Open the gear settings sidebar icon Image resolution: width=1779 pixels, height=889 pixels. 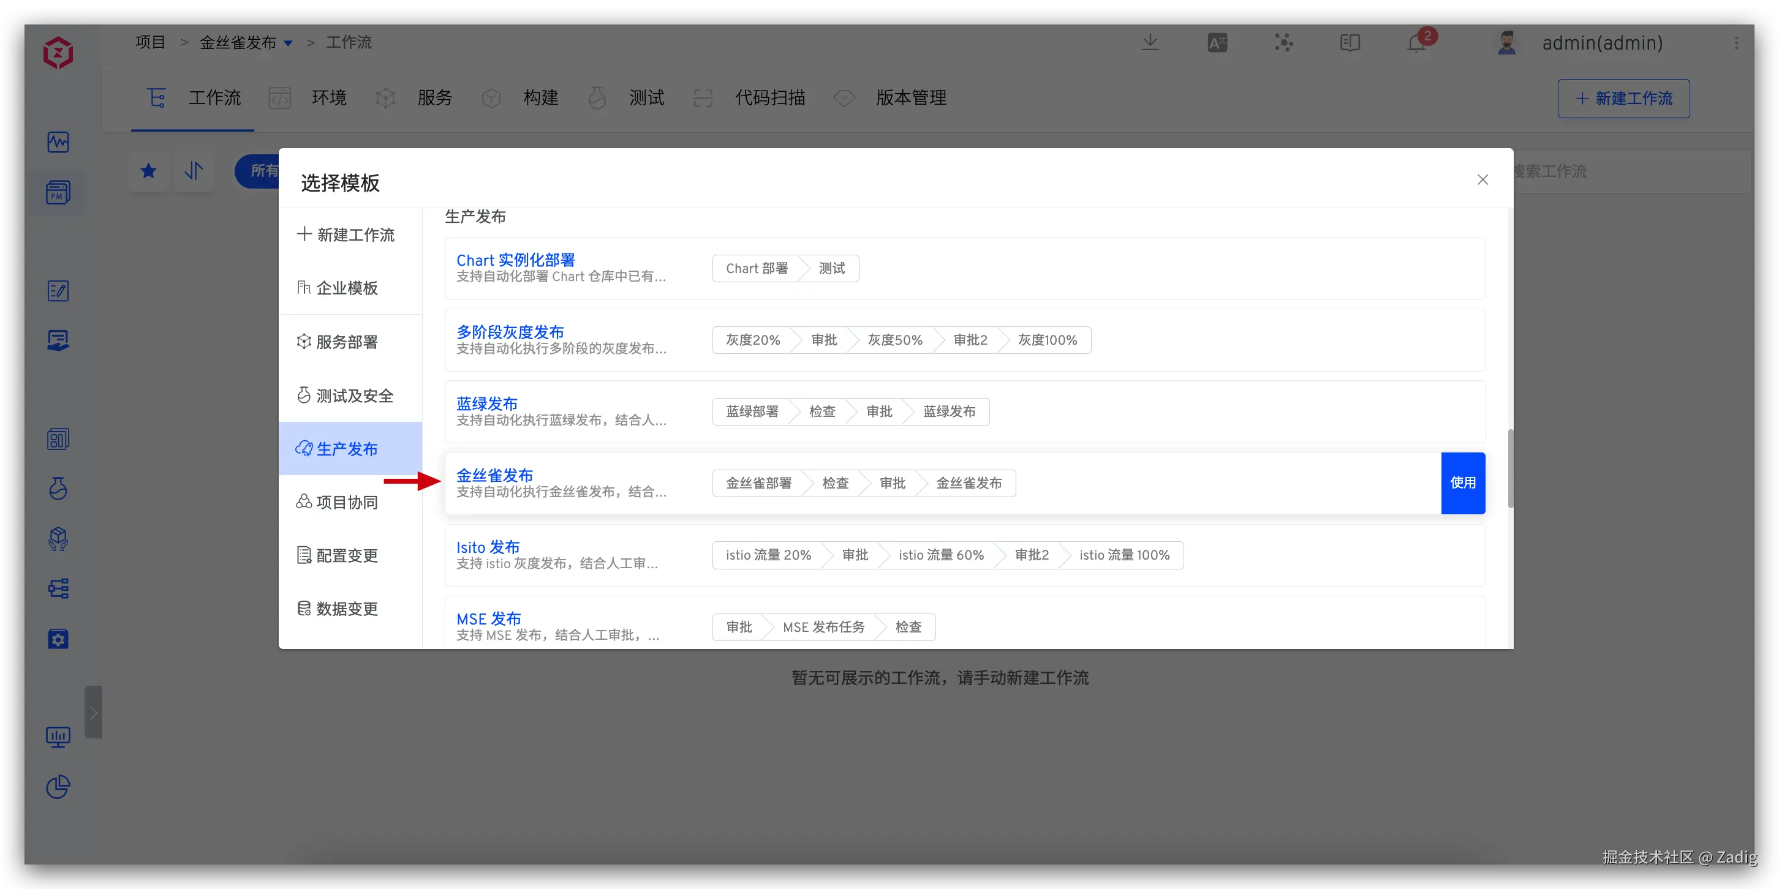[x=58, y=639]
